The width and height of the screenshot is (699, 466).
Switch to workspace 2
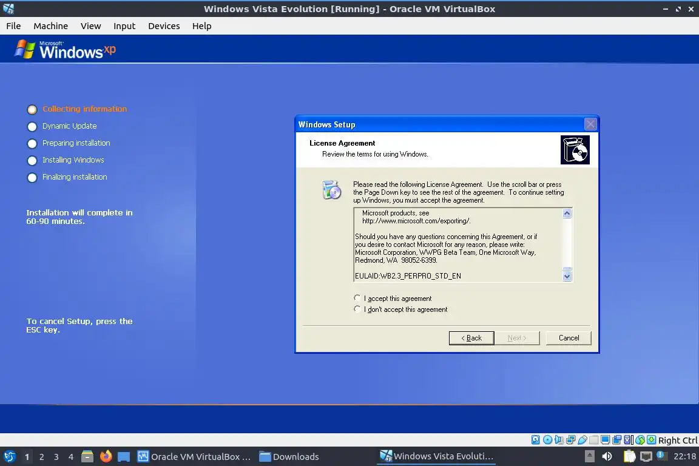point(41,457)
